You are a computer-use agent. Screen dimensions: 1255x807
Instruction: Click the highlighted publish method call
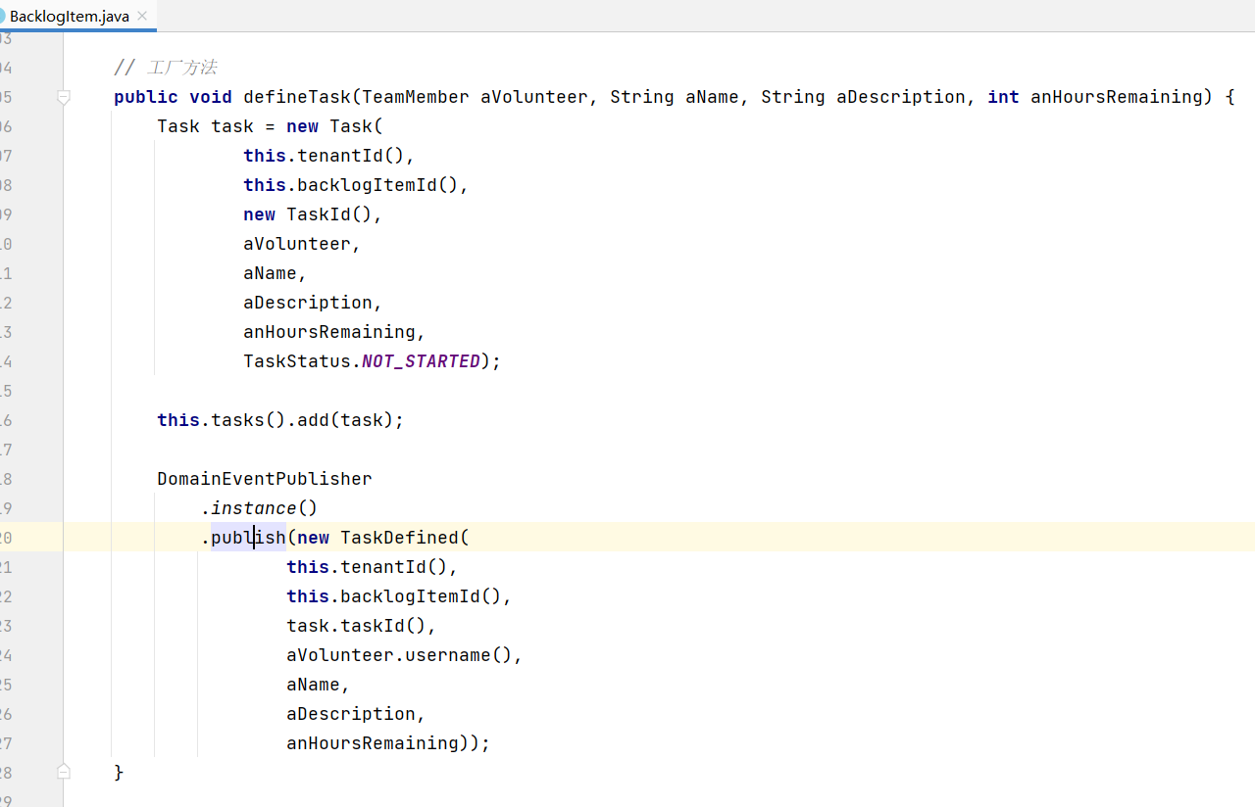tap(248, 538)
